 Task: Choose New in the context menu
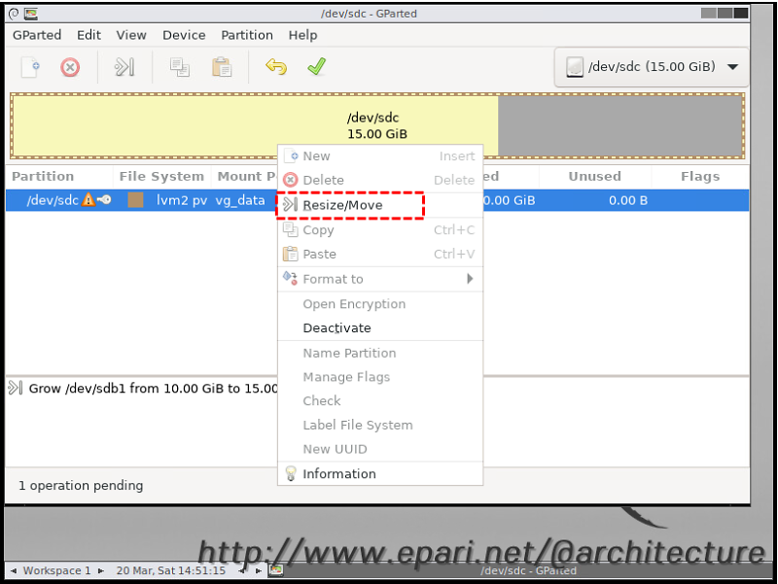point(380,156)
